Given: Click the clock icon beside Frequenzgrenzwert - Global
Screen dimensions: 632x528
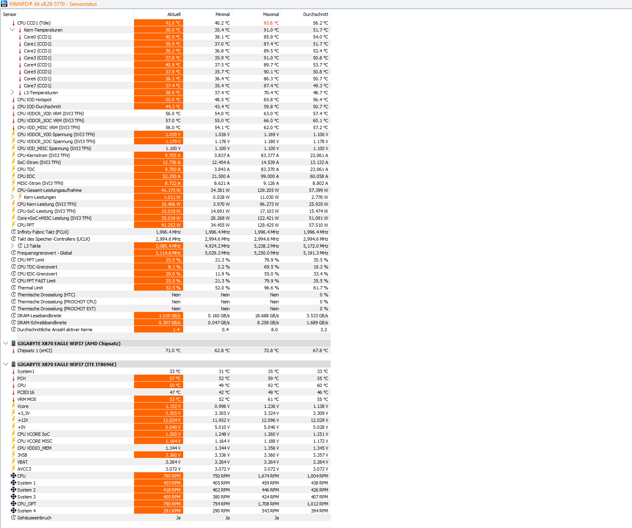Looking at the screenshot, I should coord(14,253).
